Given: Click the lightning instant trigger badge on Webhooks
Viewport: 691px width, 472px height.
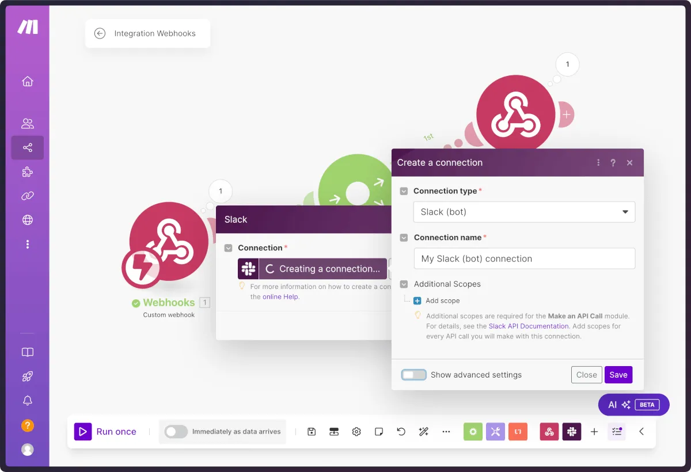Looking at the screenshot, I should 142,269.
